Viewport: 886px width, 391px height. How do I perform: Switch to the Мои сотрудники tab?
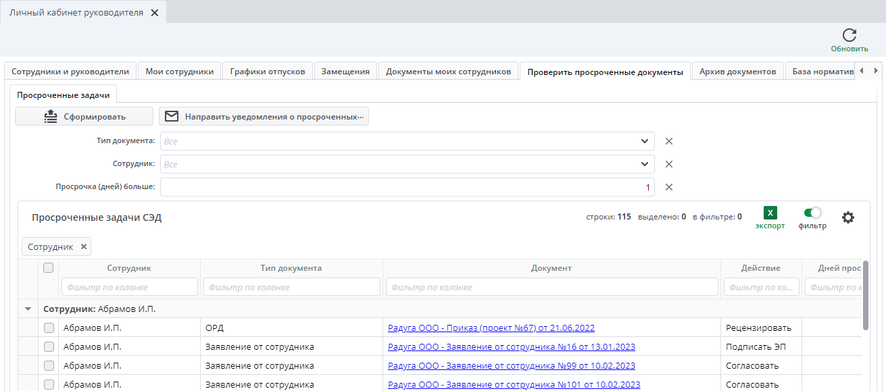pyautogui.click(x=180, y=71)
